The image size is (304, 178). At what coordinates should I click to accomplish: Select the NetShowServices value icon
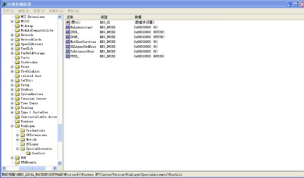tap(68, 42)
